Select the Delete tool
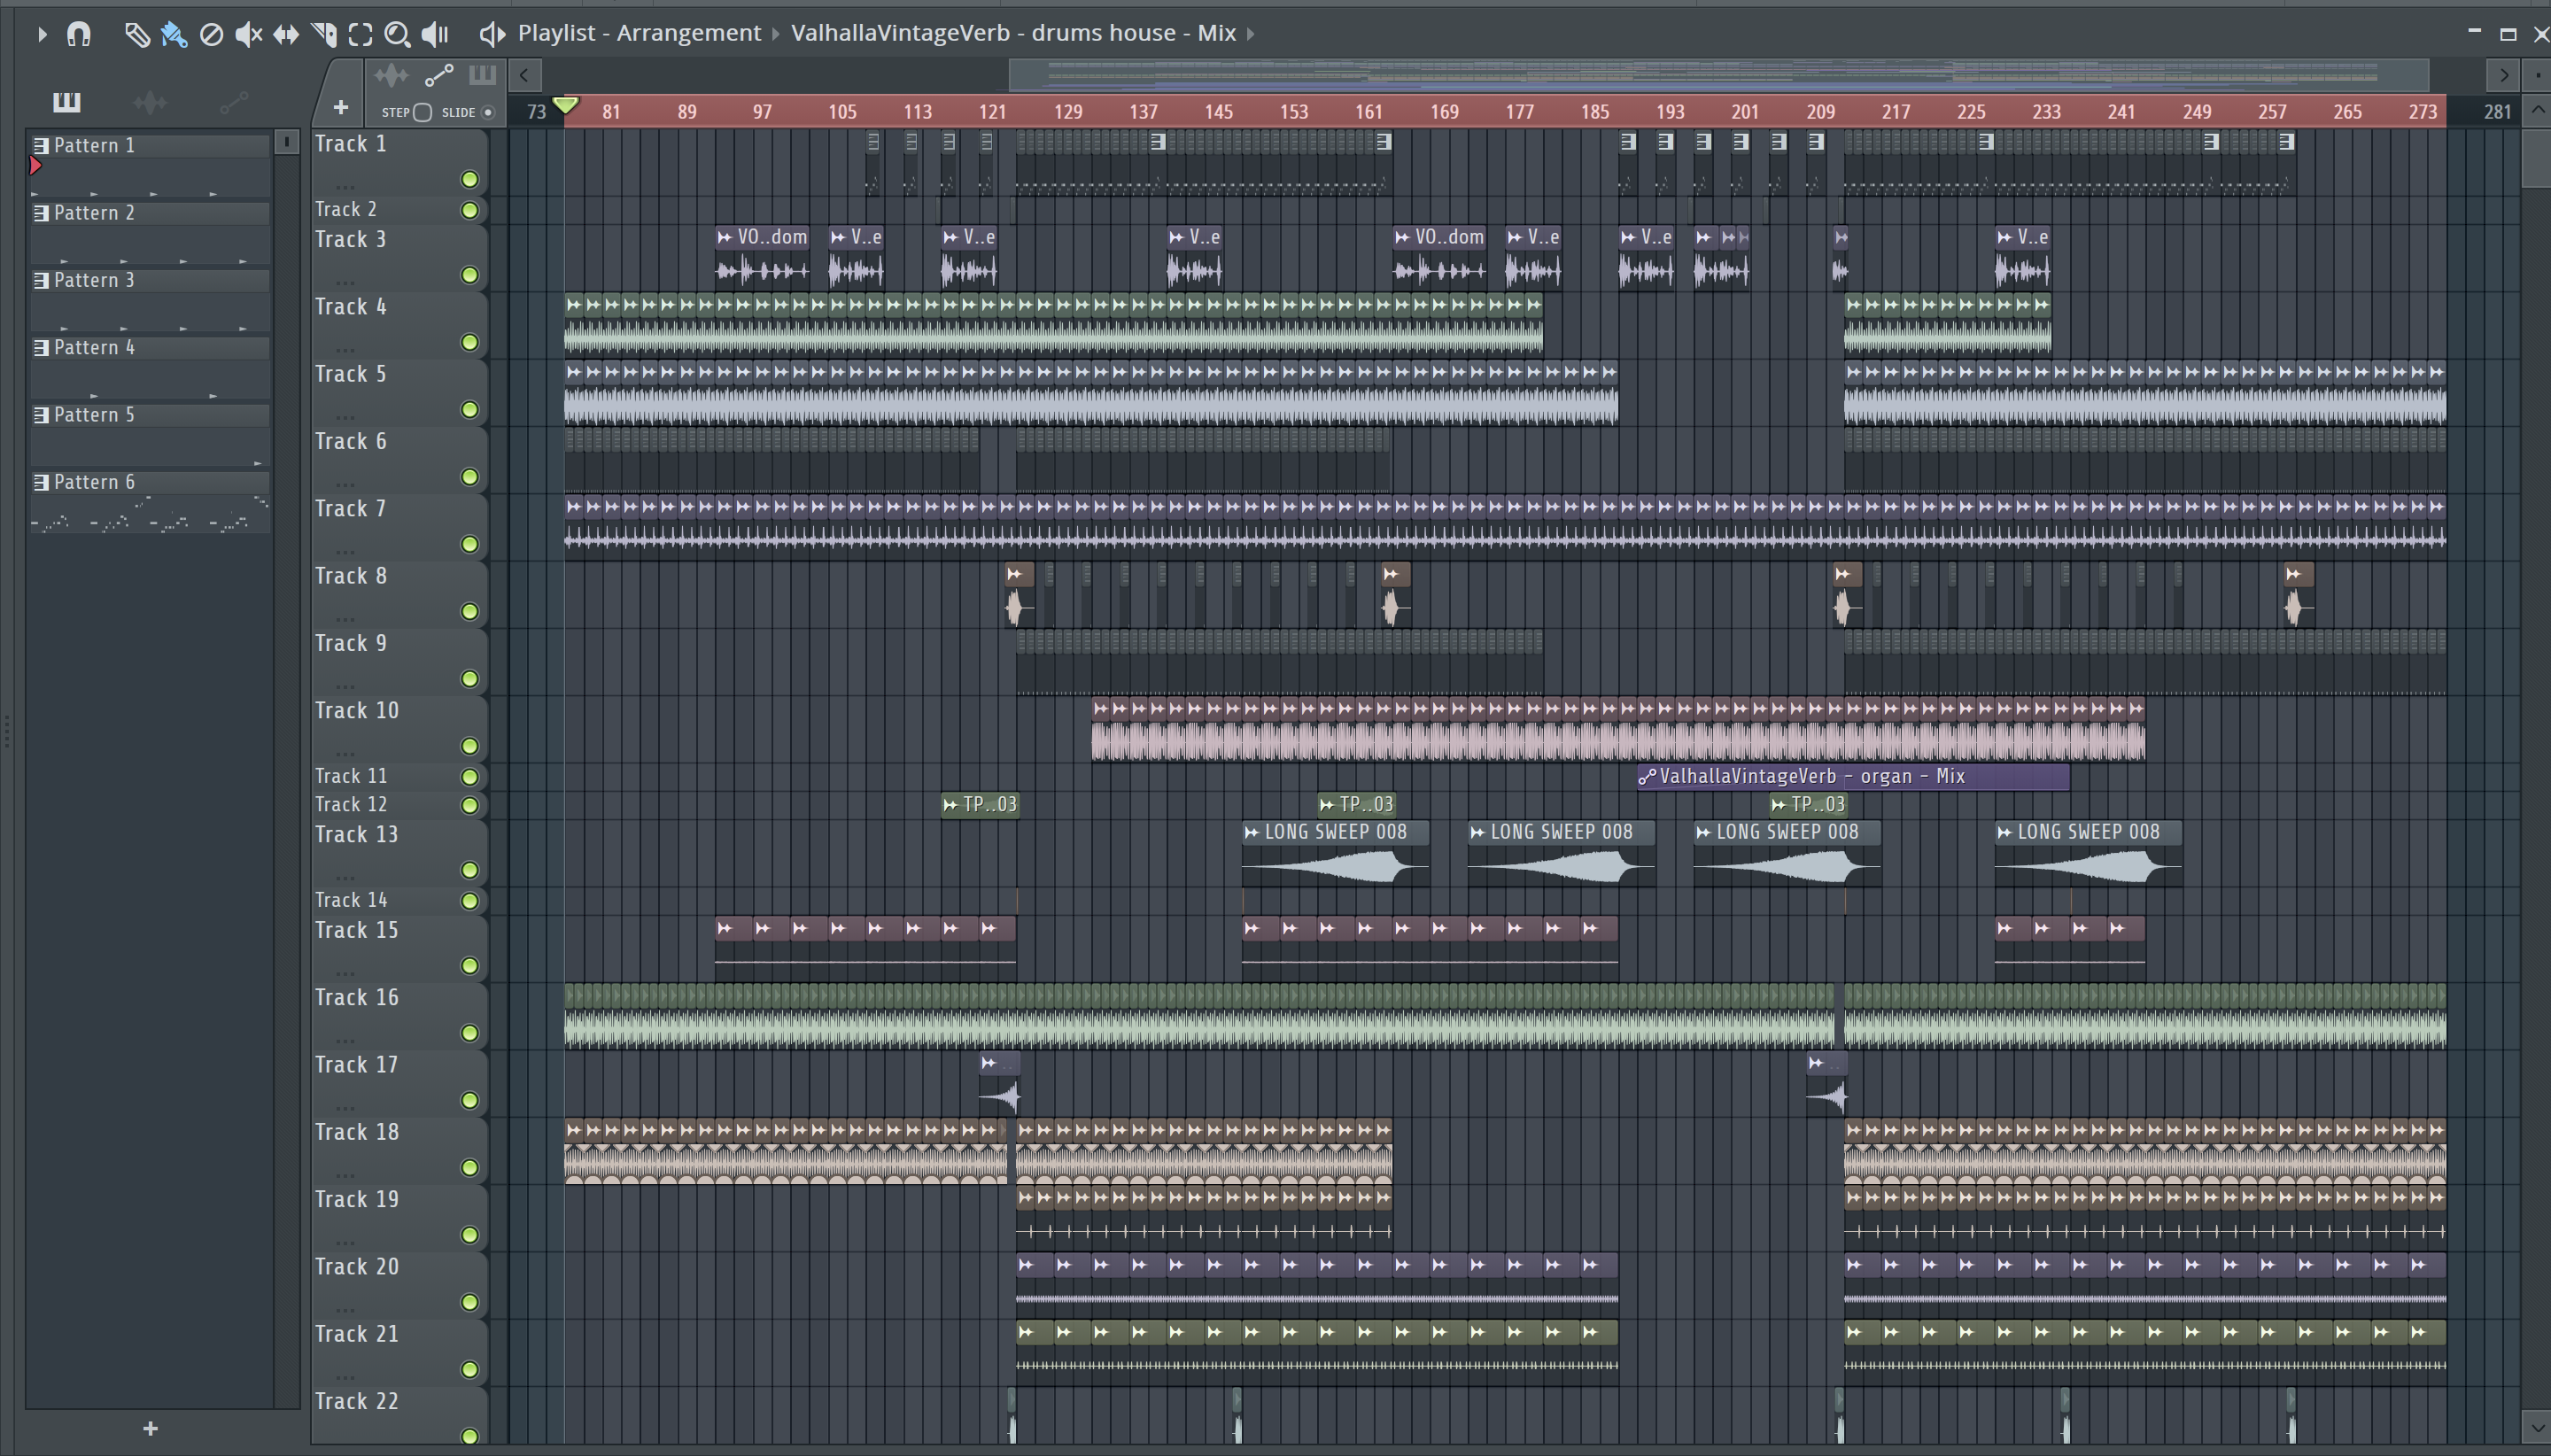2551x1456 pixels. pos(211,34)
